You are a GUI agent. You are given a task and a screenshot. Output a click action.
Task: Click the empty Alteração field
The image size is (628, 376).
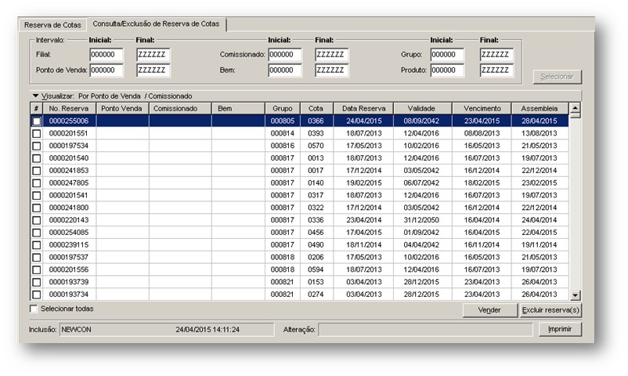pos(425,330)
